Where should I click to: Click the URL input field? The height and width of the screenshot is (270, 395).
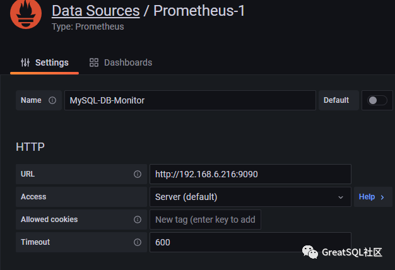pos(250,174)
